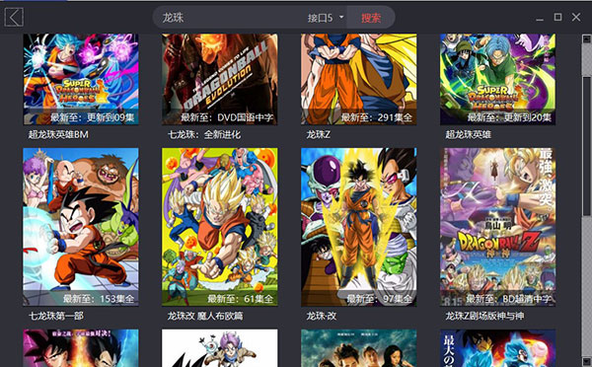Select the 龙珠Z poster with 291集全
Screen dimensions: 592x367
pyautogui.click(x=359, y=79)
